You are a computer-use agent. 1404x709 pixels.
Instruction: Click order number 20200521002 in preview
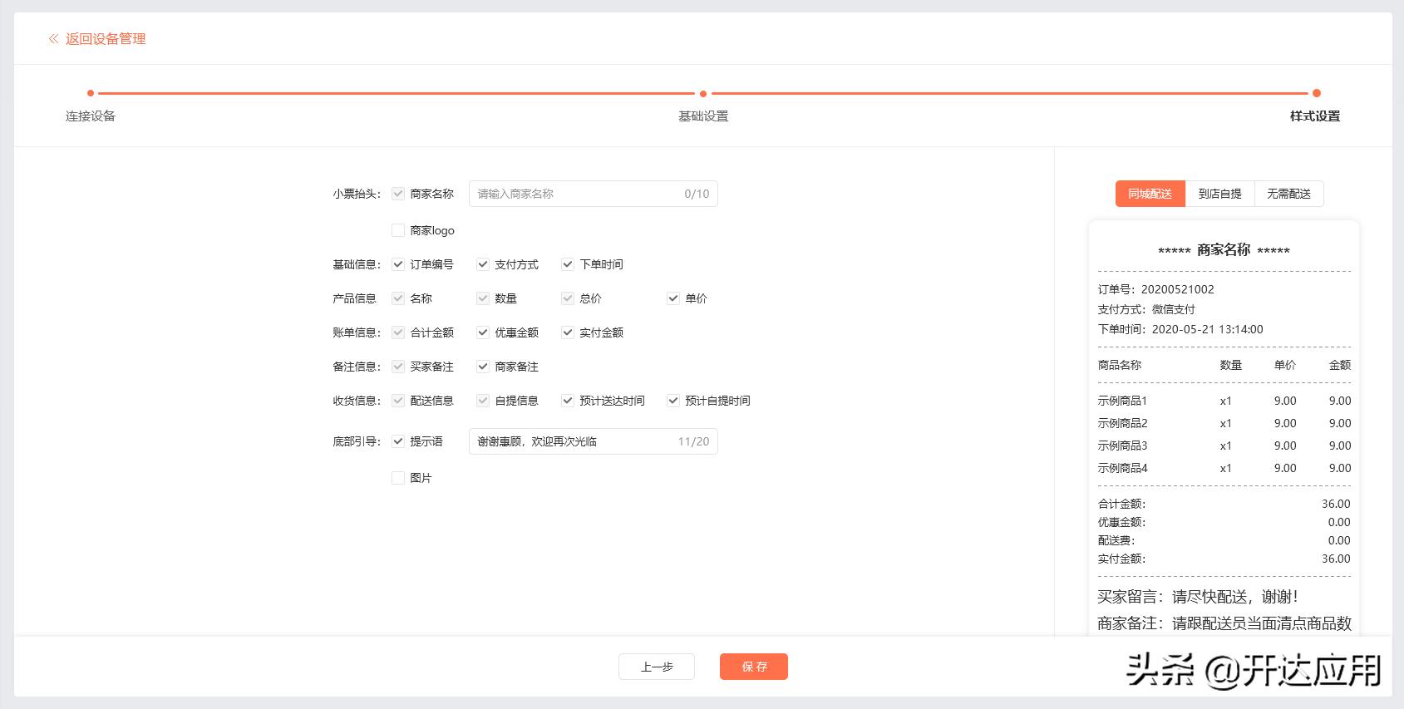coord(1177,289)
